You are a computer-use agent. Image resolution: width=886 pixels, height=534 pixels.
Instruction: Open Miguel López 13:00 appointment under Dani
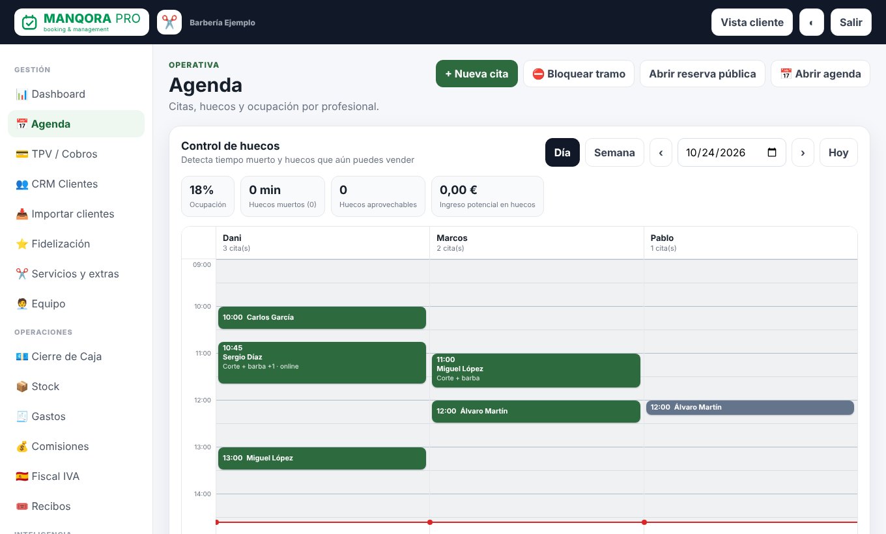[x=322, y=458]
